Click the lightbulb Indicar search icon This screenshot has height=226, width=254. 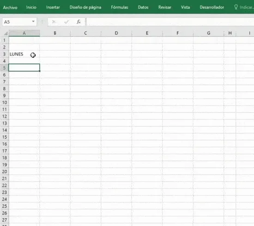point(236,7)
